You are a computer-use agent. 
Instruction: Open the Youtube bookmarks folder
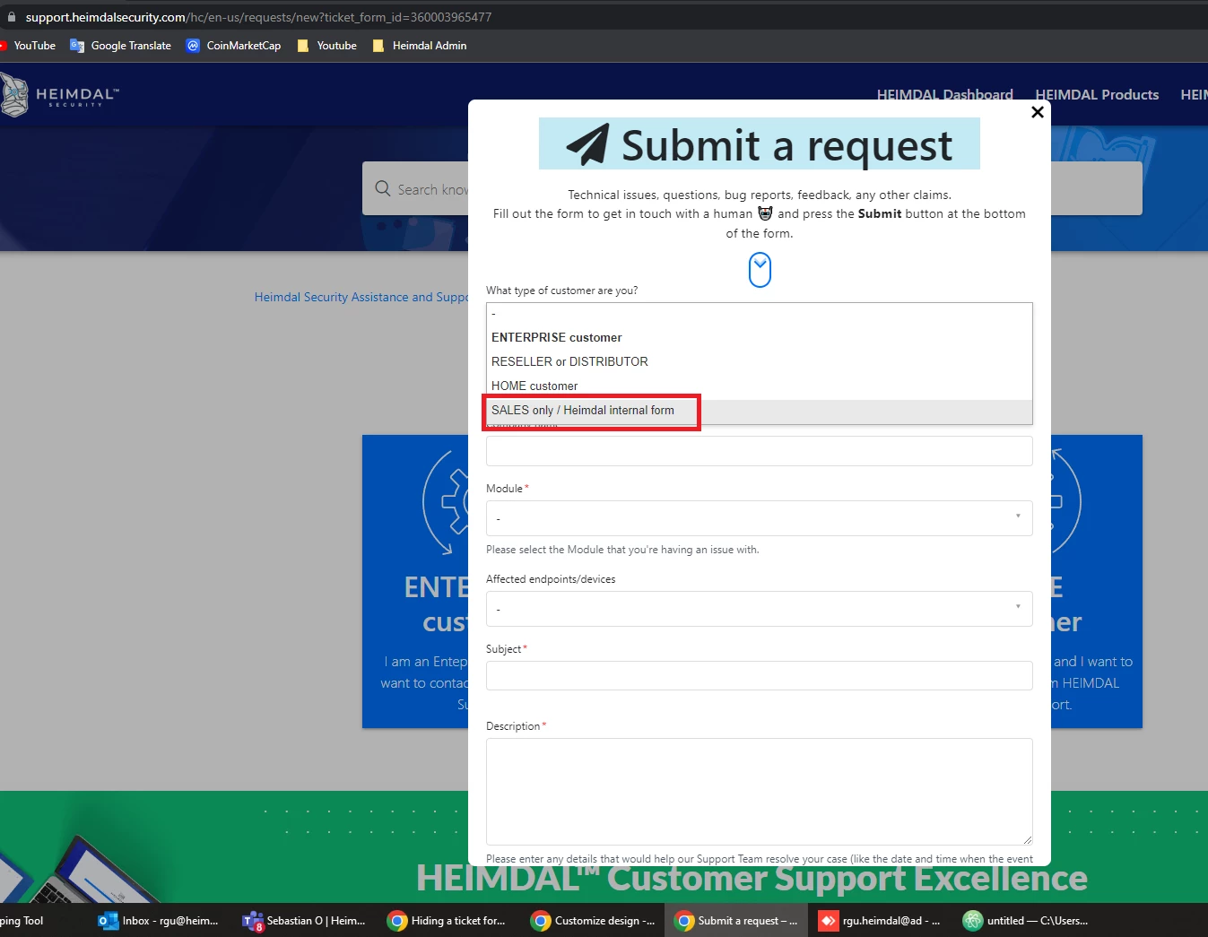click(326, 46)
